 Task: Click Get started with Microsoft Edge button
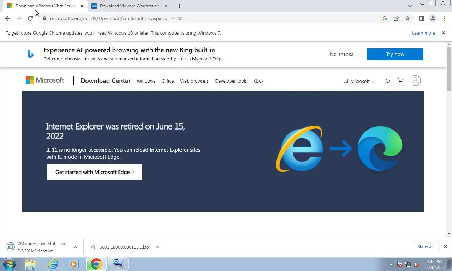(x=95, y=172)
